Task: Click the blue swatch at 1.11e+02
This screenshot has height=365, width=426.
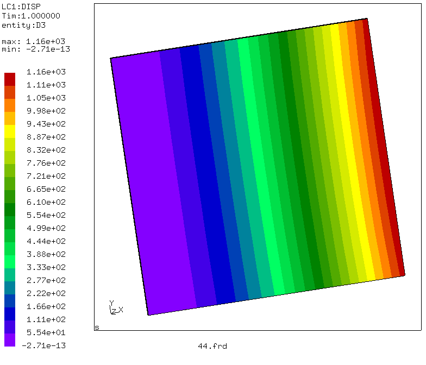Action: tap(10, 314)
